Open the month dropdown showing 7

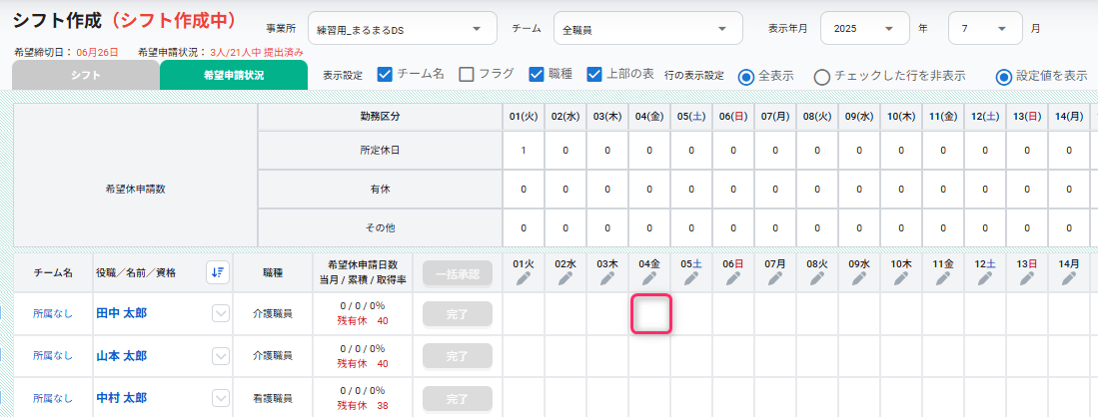(985, 29)
